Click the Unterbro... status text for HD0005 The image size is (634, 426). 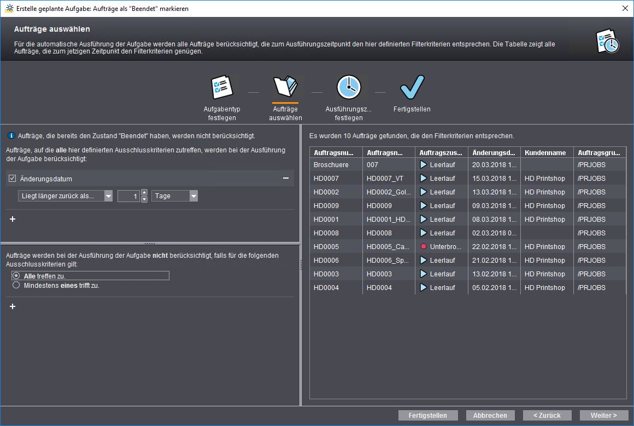(445, 246)
